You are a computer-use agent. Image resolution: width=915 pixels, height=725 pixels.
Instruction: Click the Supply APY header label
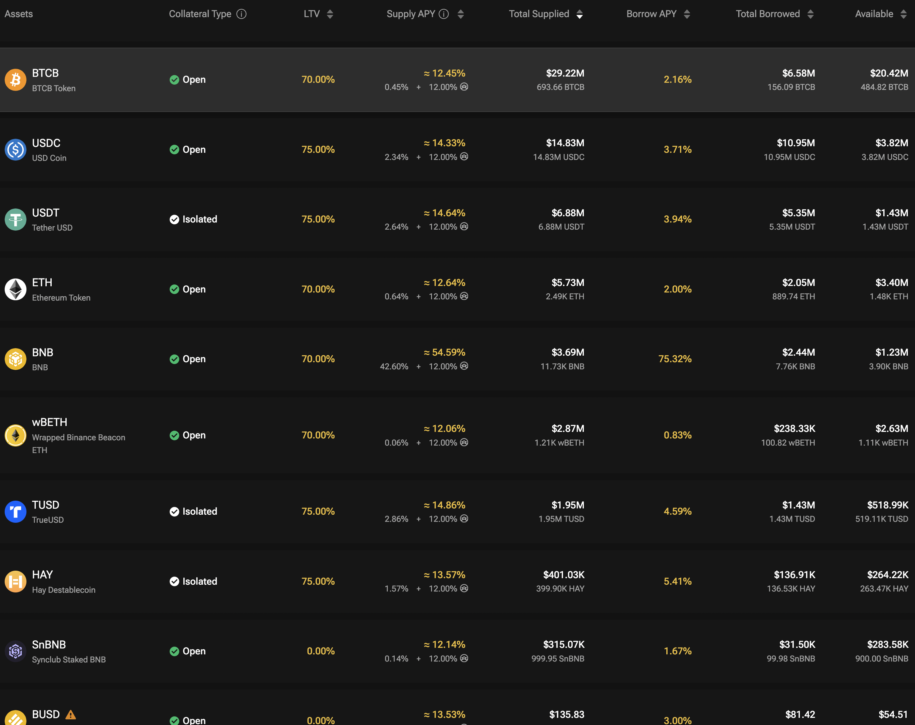point(411,14)
